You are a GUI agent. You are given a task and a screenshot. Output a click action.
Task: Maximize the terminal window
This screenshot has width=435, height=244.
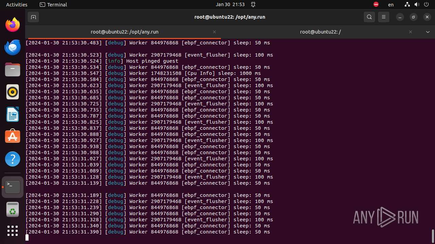coord(414,17)
